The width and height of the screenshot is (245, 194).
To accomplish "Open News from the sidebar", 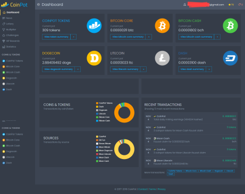I will [7, 18].
